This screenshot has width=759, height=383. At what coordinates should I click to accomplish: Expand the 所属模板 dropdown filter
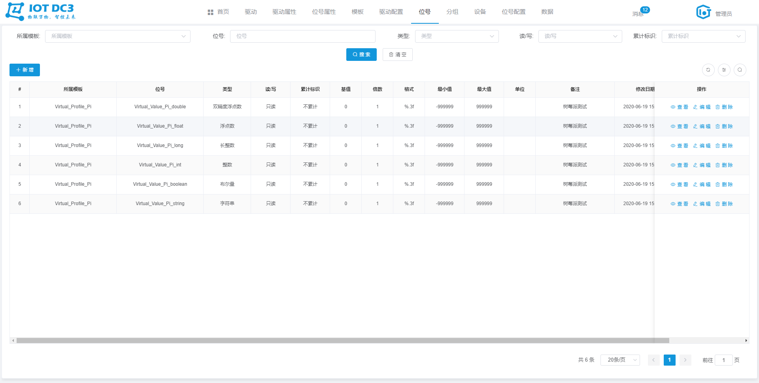[118, 36]
